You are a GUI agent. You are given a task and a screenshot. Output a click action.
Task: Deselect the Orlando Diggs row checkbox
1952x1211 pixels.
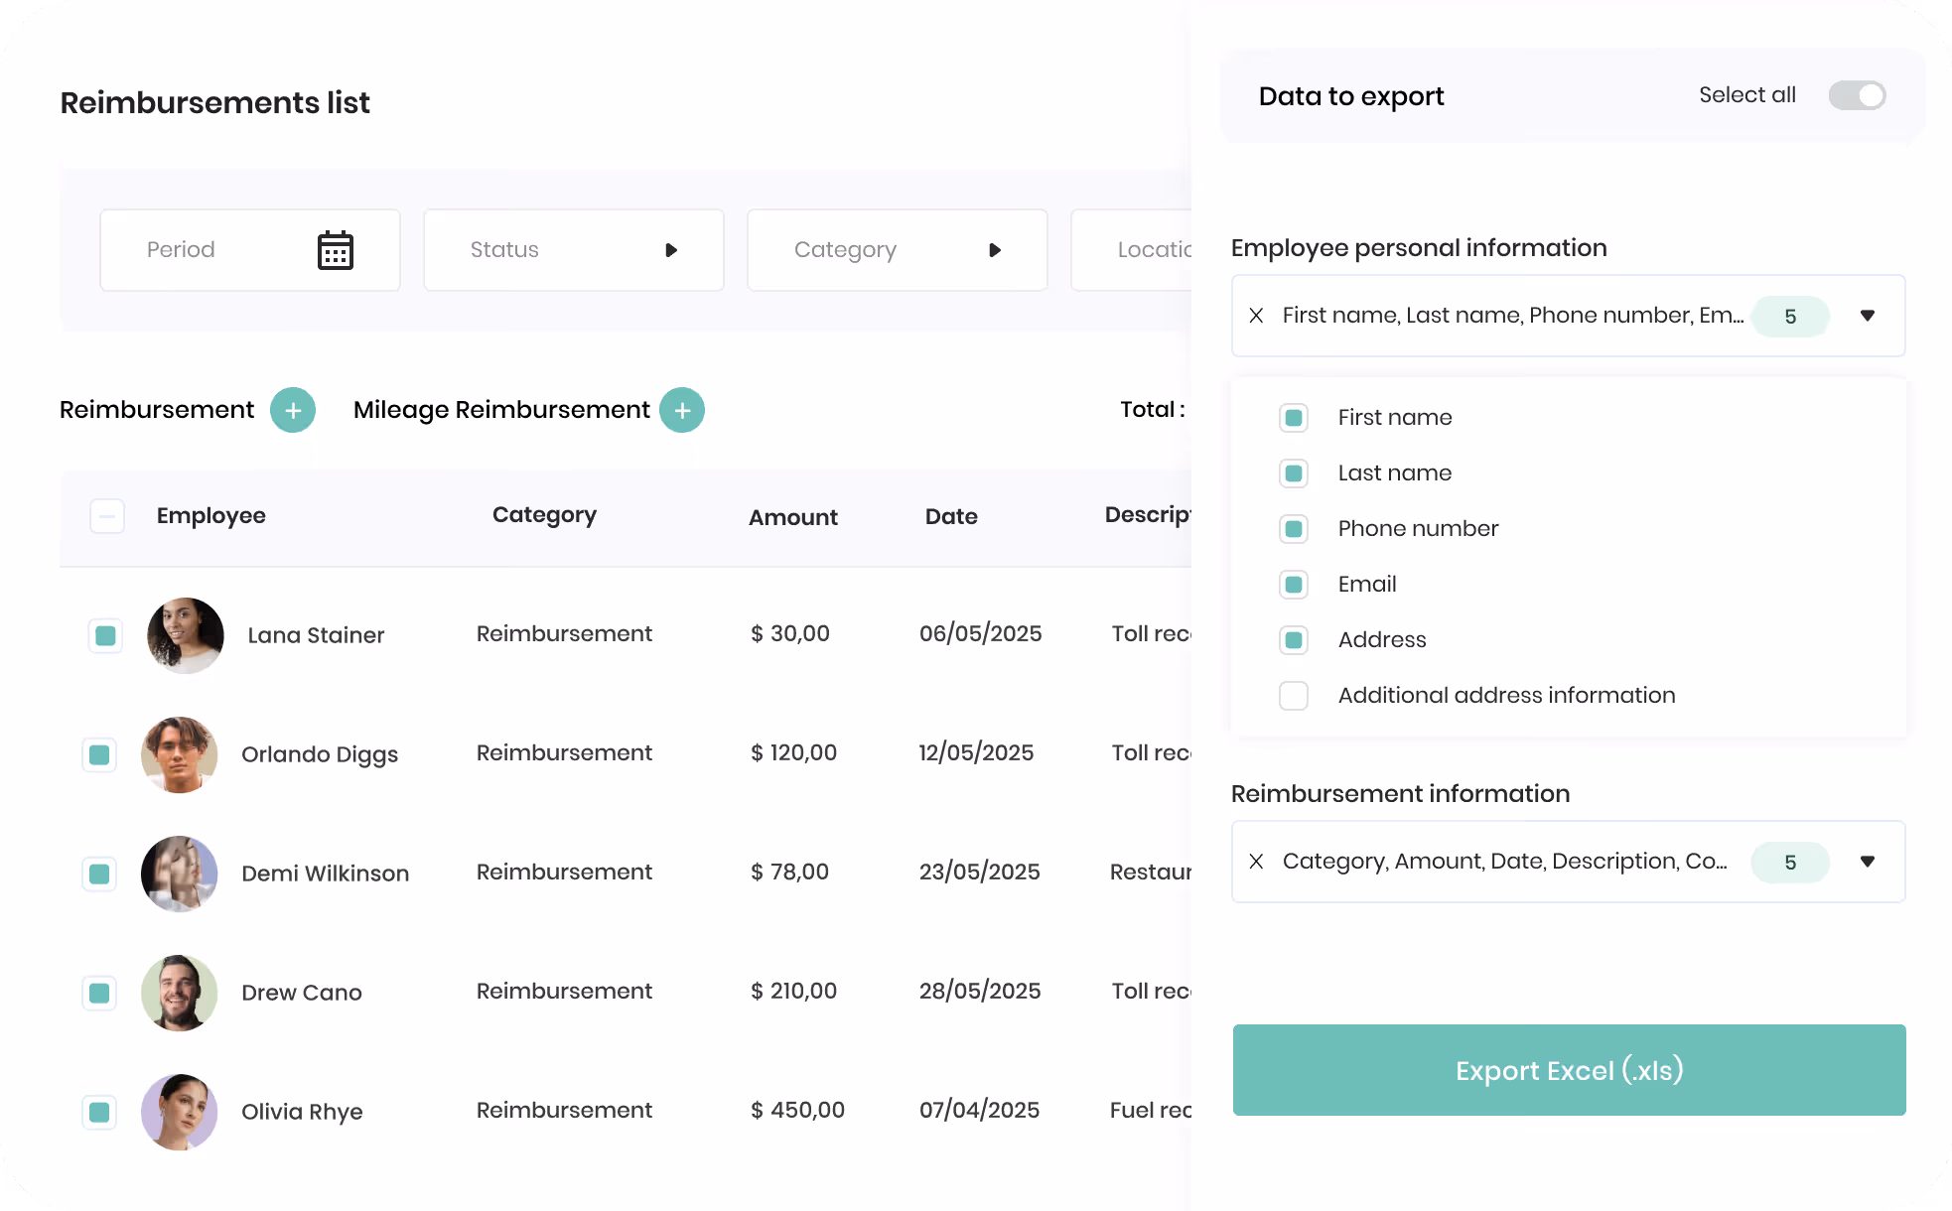pos(99,755)
